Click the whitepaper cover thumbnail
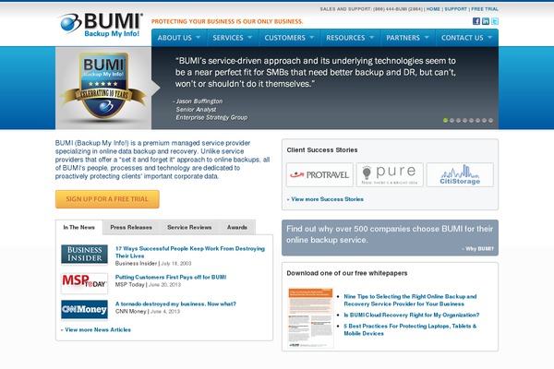 pyautogui.click(x=310, y=317)
